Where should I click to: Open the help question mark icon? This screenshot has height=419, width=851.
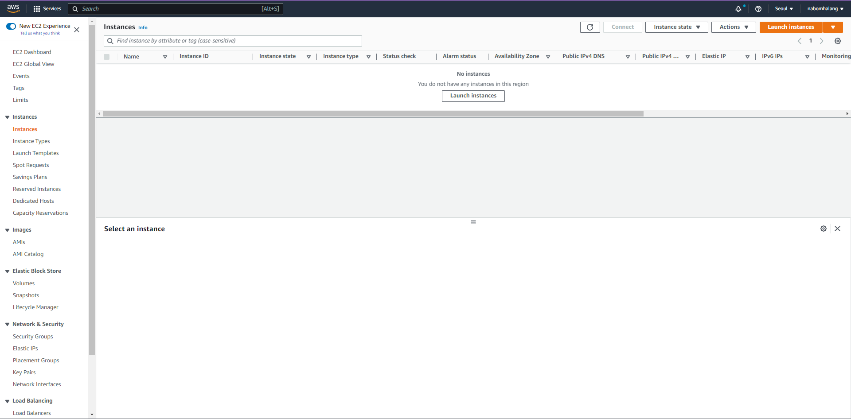point(758,8)
